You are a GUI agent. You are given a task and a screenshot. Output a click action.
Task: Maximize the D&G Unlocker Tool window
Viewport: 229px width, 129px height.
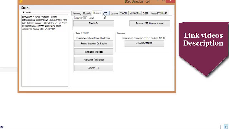(x=164, y=1)
